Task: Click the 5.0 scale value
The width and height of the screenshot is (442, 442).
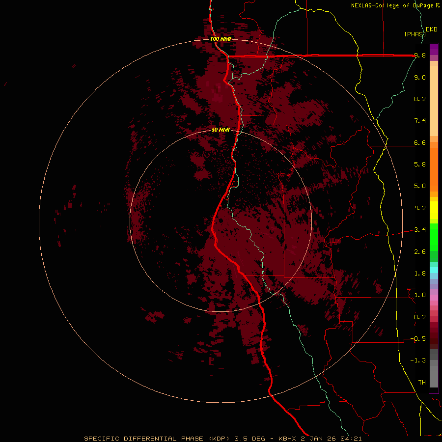Action: tap(420, 186)
